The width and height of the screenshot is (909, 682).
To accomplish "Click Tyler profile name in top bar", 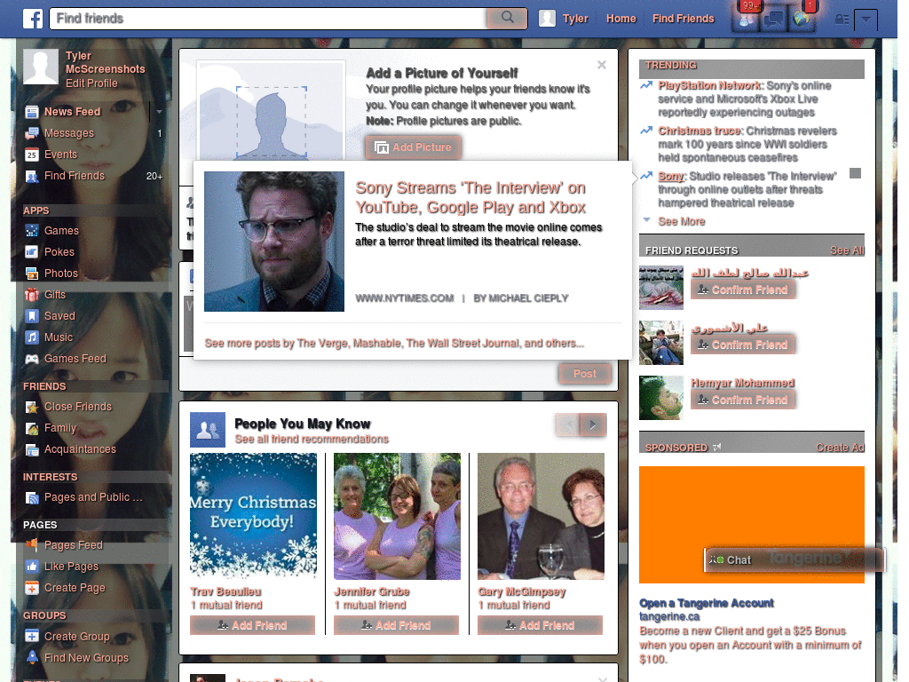I will [x=575, y=19].
